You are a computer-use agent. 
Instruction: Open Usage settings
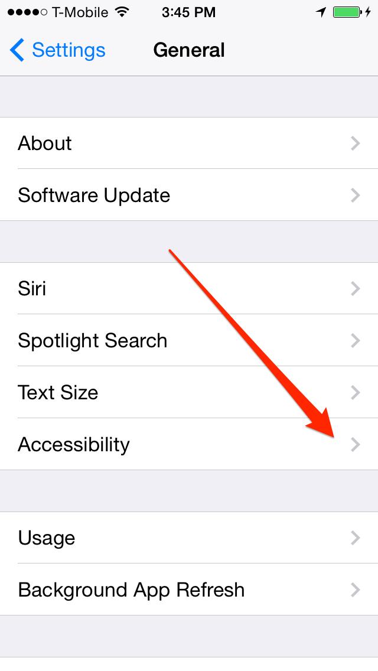[189, 538]
